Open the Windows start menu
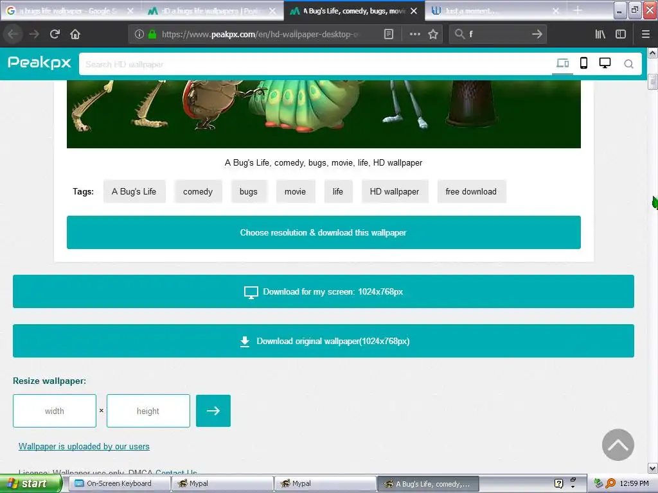This screenshot has width=658, height=493. click(x=31, y=483)
